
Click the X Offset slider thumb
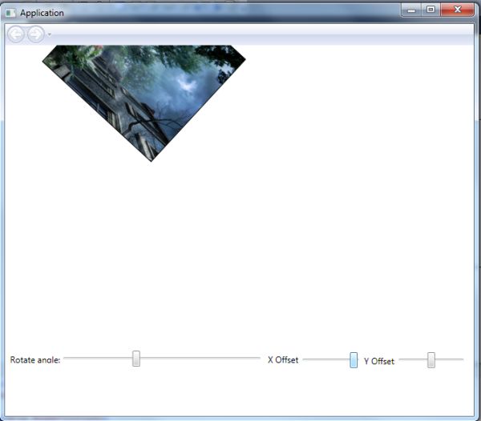coord(354,359)
